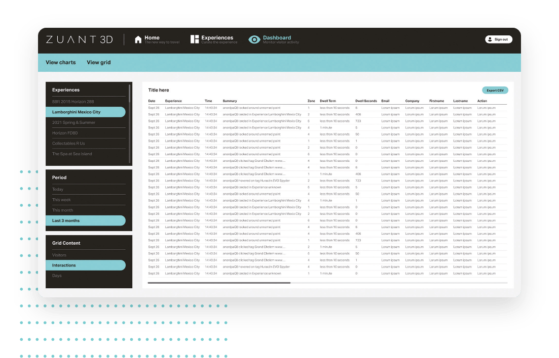The width and height of the screenshot is (559, 358).
Task: Choose the This week period
Action: click(61, 200)
